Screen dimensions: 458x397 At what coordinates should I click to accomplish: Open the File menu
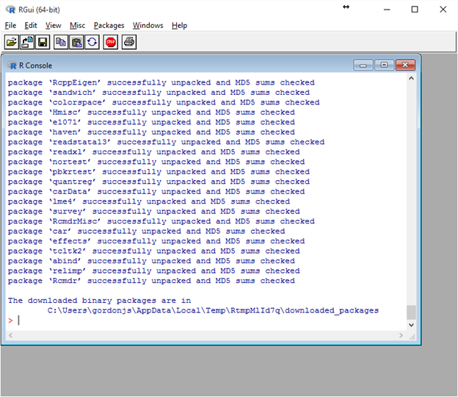tap(10, 25)
